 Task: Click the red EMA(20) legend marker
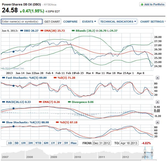42,31
